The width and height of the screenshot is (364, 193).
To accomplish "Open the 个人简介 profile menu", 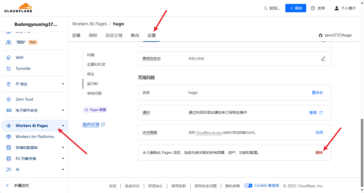I will (345, 8).
